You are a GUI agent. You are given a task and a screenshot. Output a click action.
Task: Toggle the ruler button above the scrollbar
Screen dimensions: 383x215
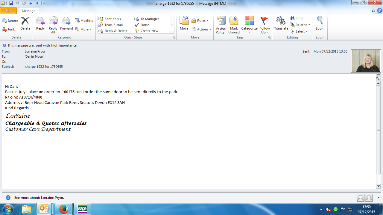[378, 78]
